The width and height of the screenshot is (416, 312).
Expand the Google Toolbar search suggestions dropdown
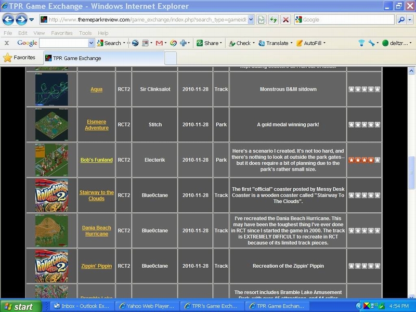(91, 43)
